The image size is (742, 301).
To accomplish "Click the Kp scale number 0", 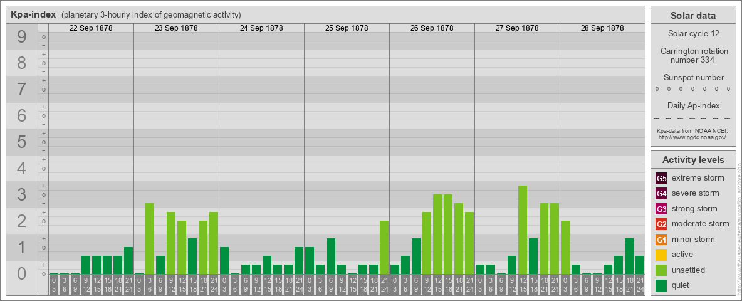I will [22, 273].
